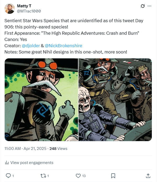Click the 248 Views count

point(58,149)
